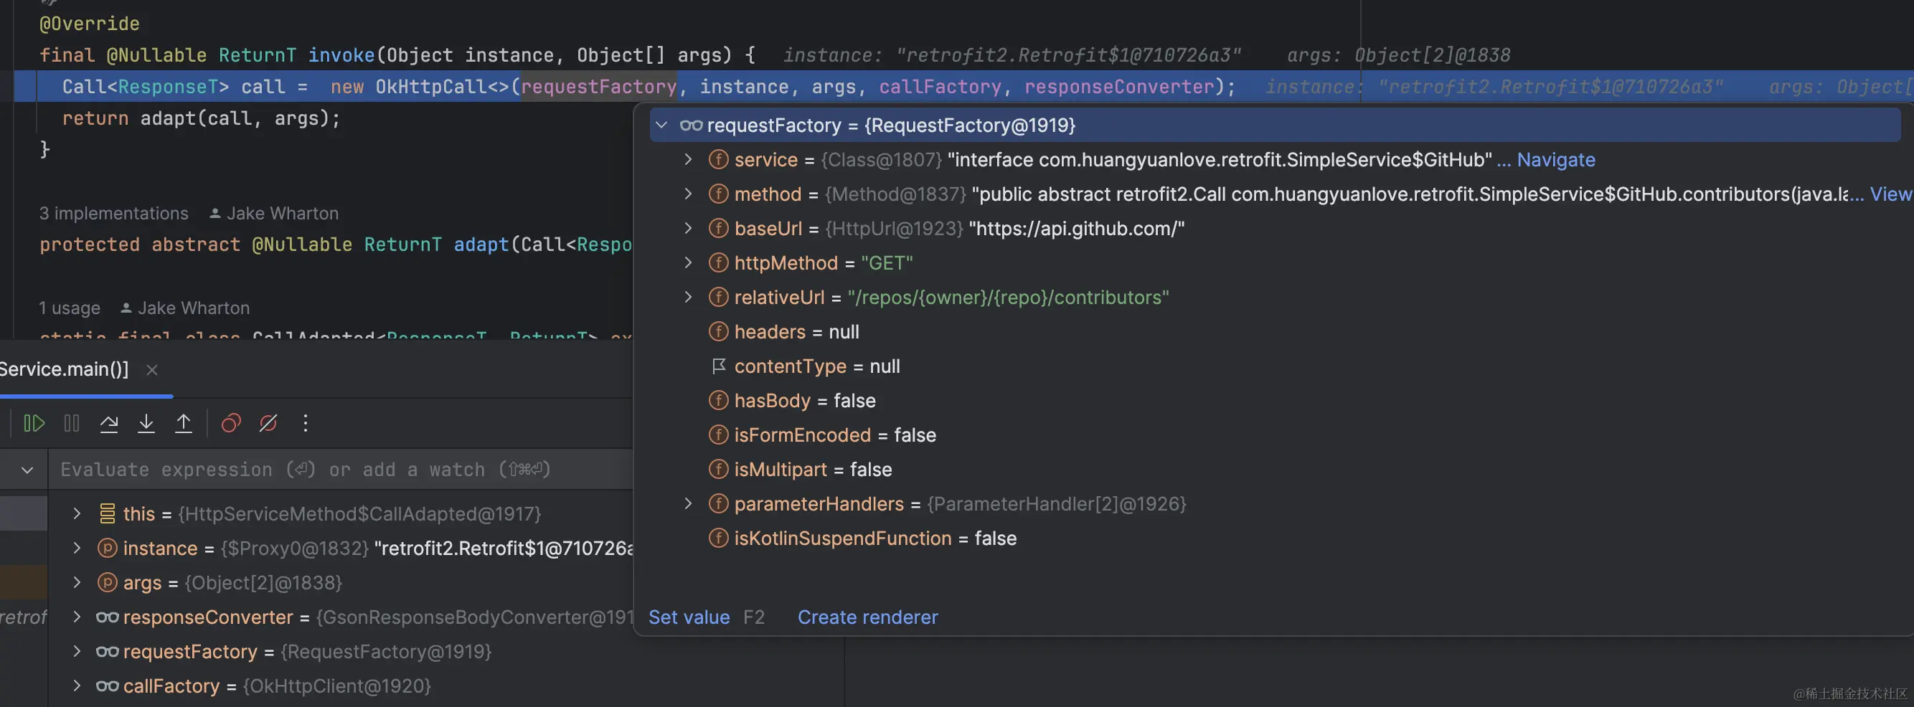This screenshot has height=707, width=1914.
Task: Select 'headers = null' row in popup
Action: [x=1273, y=331]
